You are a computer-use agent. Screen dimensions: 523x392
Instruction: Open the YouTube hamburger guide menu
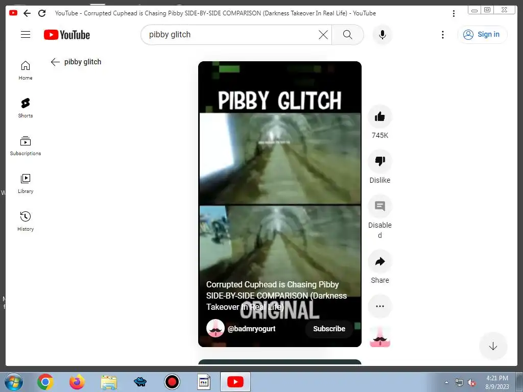(26, 35)
